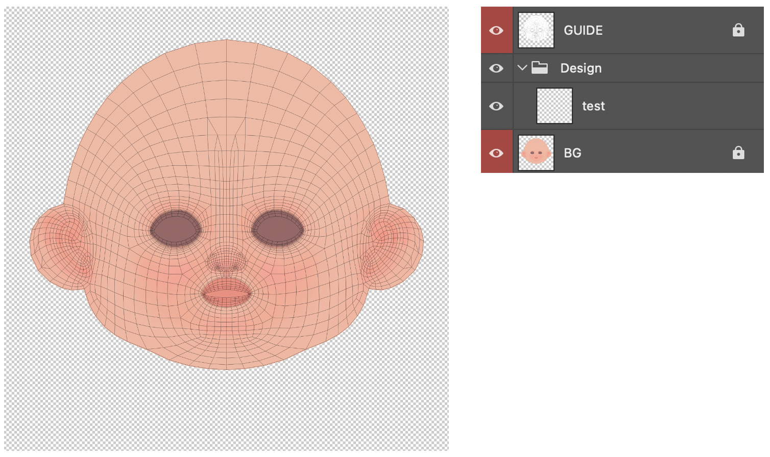Click the lock icon on GUIDE layer
The image size is (770, 457).
[738, 30]
